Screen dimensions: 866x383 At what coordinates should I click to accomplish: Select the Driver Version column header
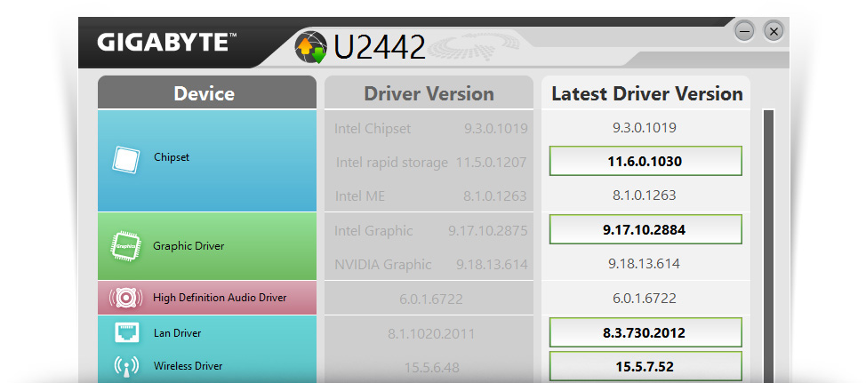coord(429,92)
